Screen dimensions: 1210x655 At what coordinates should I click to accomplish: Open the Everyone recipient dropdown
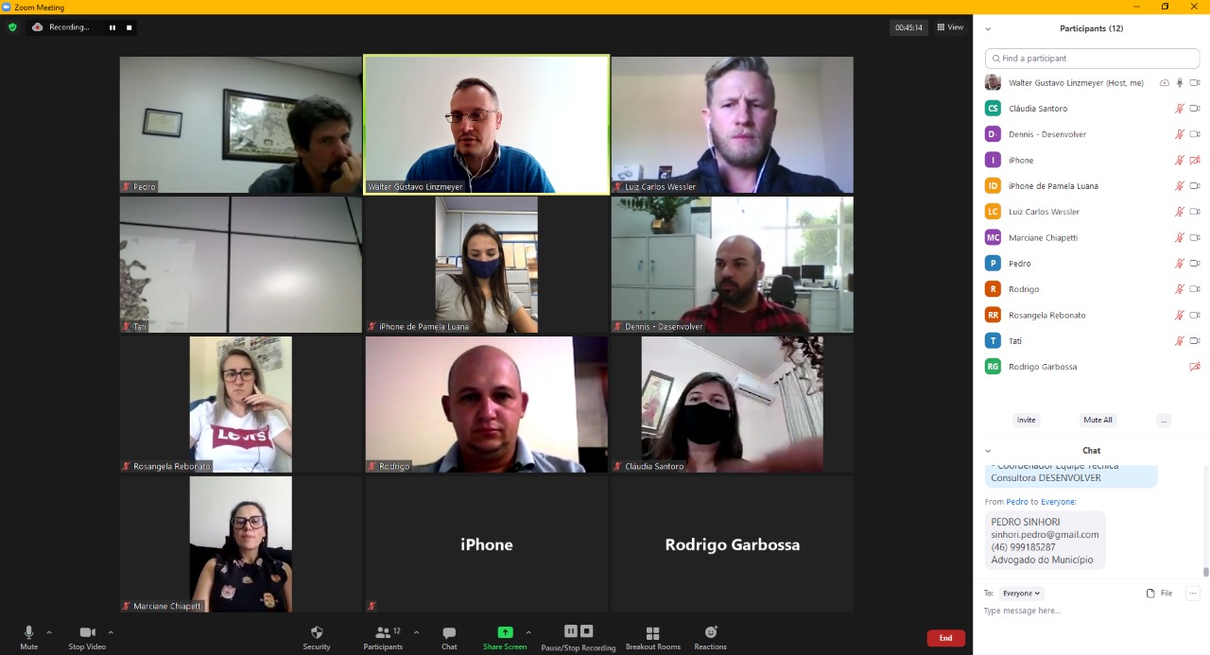[x=1022, y=594]
